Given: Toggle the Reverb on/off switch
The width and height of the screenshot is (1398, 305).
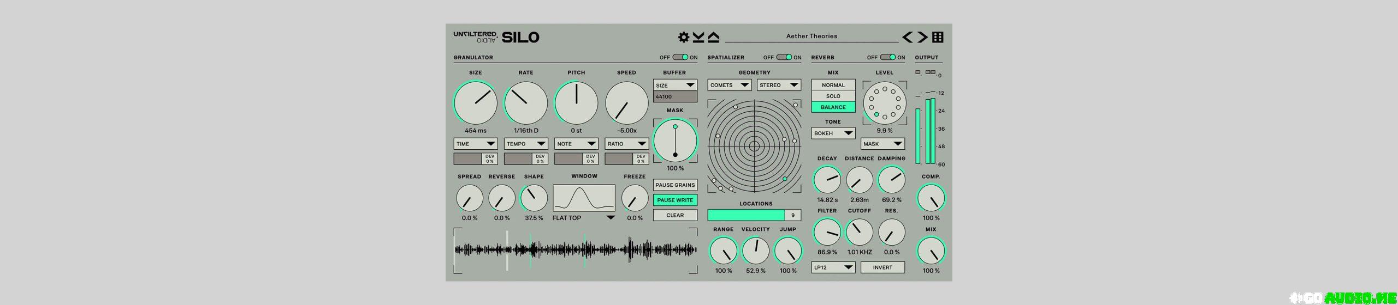Looking at the screenshot, I should (x=888, y=57).
